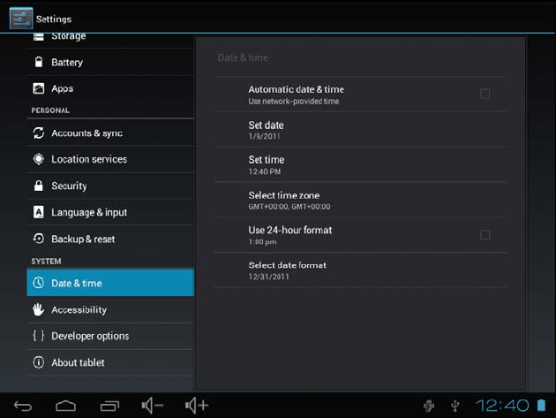Tap the 12:40 clock in status bar
Screen dimensions: 556x418
pyautogui.click(x=502, y=406)
